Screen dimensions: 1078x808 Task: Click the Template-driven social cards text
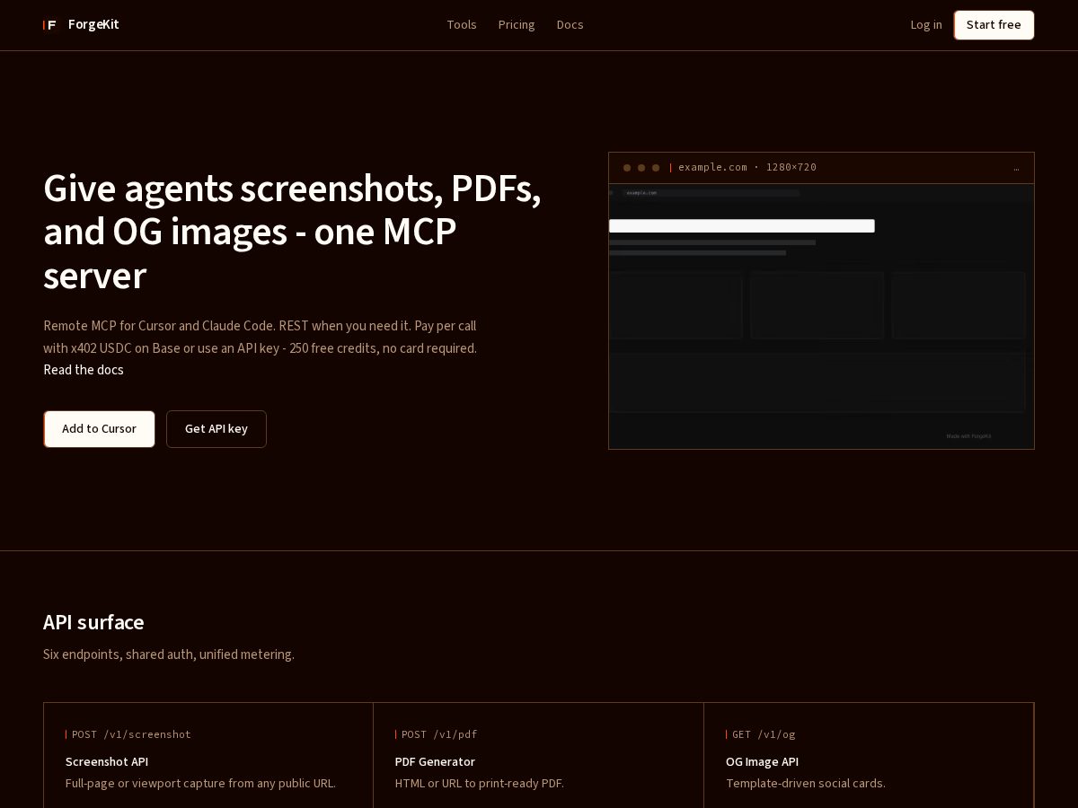806,783
